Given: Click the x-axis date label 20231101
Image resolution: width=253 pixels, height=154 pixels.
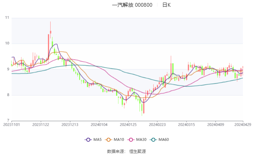Looking at the screenshot, I should pos(12,125).
